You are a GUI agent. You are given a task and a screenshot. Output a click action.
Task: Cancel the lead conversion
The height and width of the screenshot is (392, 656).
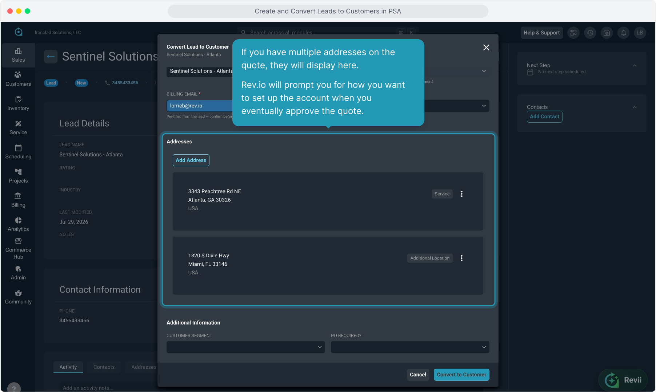[418, 375]
